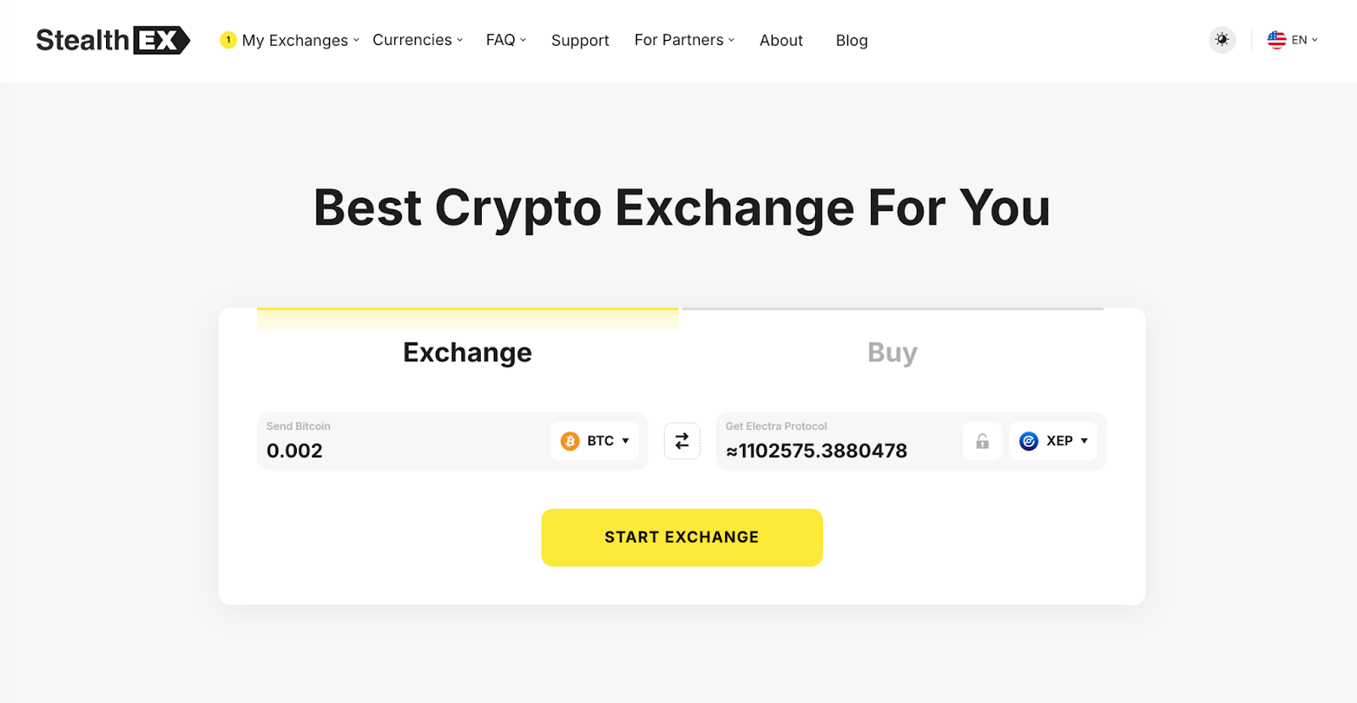Screen dimensions: 1357x703
Task: Click the yellow notification badge on My Exchanges
Action: [228, 40]
